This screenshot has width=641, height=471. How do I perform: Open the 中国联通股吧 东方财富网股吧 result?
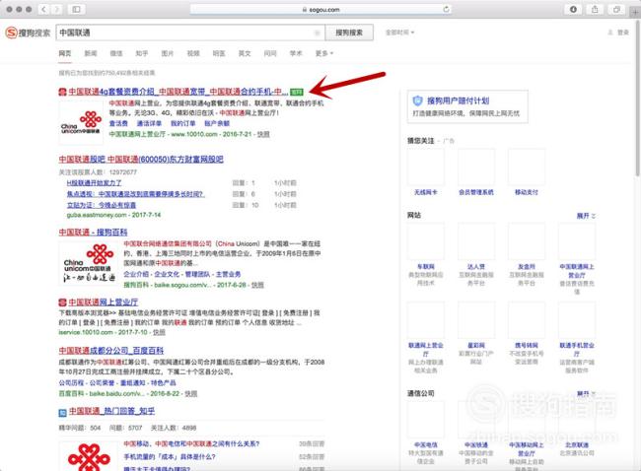[x=141, y=159]
